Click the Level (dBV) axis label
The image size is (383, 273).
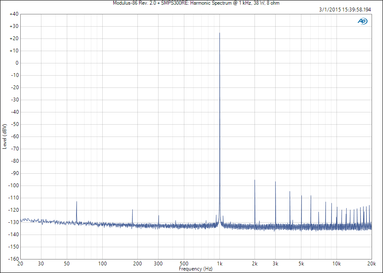coord(5,136)
